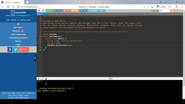The height and width of the screenshot is (104, 185).
Task: Open Blog link in footer
Action: [x=13, y=93]
